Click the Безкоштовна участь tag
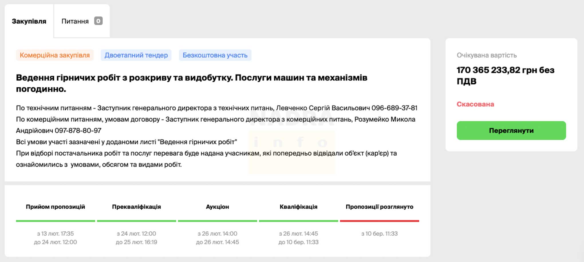The width and height of the screenshot is (584, 262). click(215, 55)
